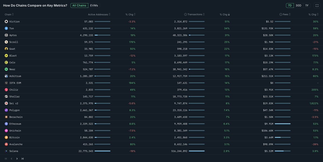
Task: Click IOTA EVM address change 194%
Action: click(132, 83)
